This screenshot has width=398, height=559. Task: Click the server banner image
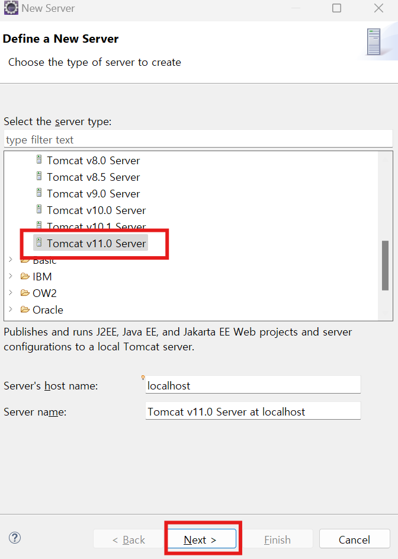coord(374,42)
